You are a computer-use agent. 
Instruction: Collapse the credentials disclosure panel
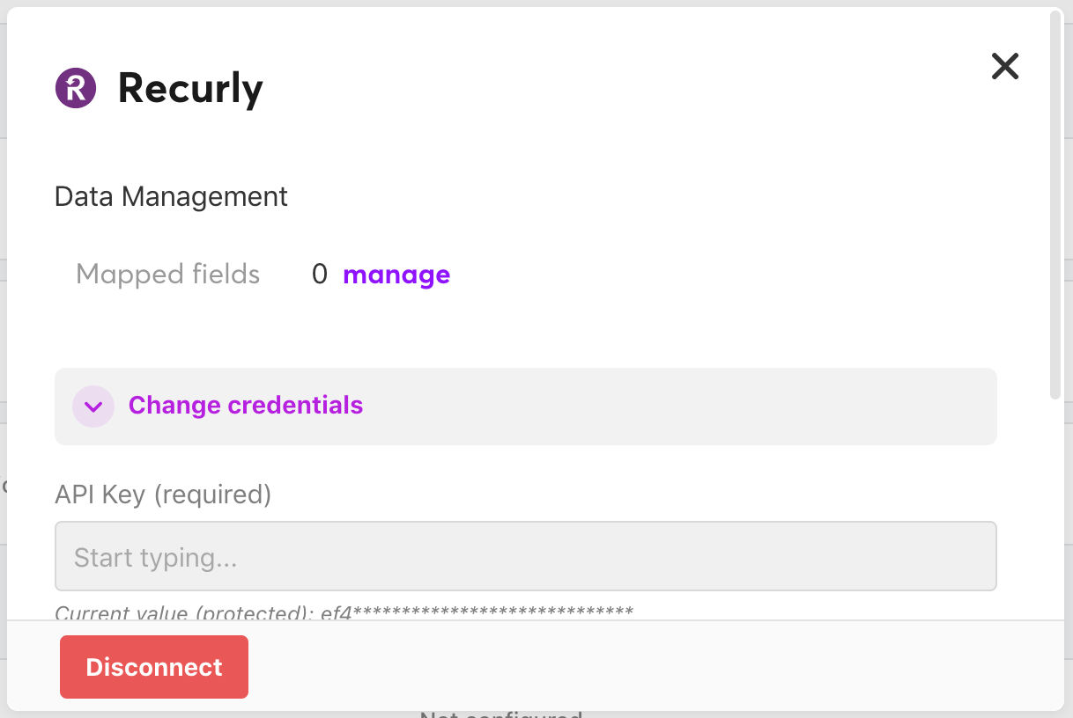click(x=245, y=406)
